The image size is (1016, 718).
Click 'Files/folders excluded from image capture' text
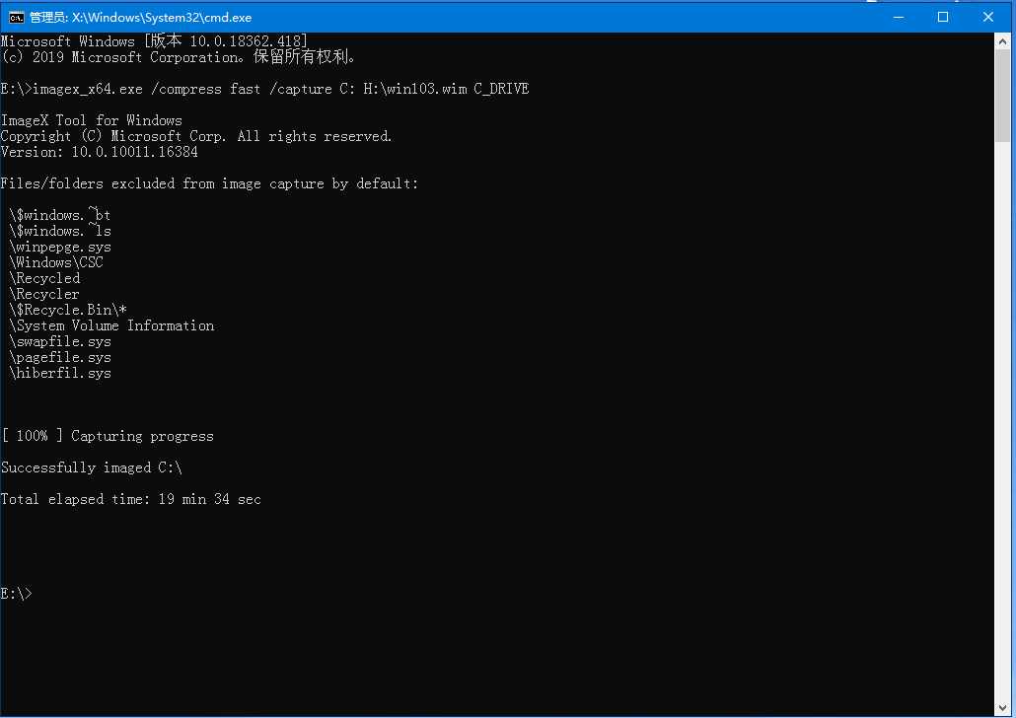click(209, 184)
